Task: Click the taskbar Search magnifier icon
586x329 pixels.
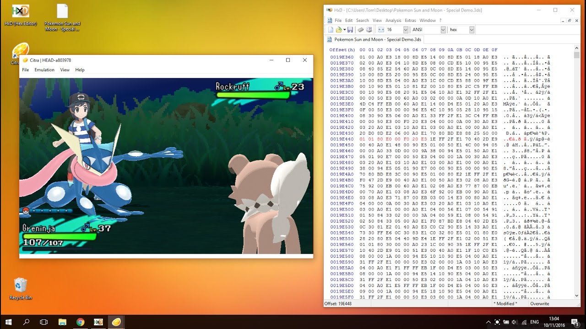Action: [x=26, y=322]
